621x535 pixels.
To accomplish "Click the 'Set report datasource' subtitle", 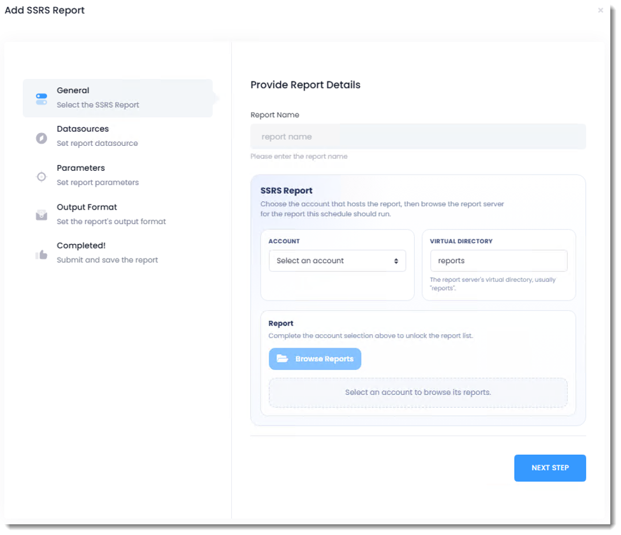I will [x=97, y=143].
